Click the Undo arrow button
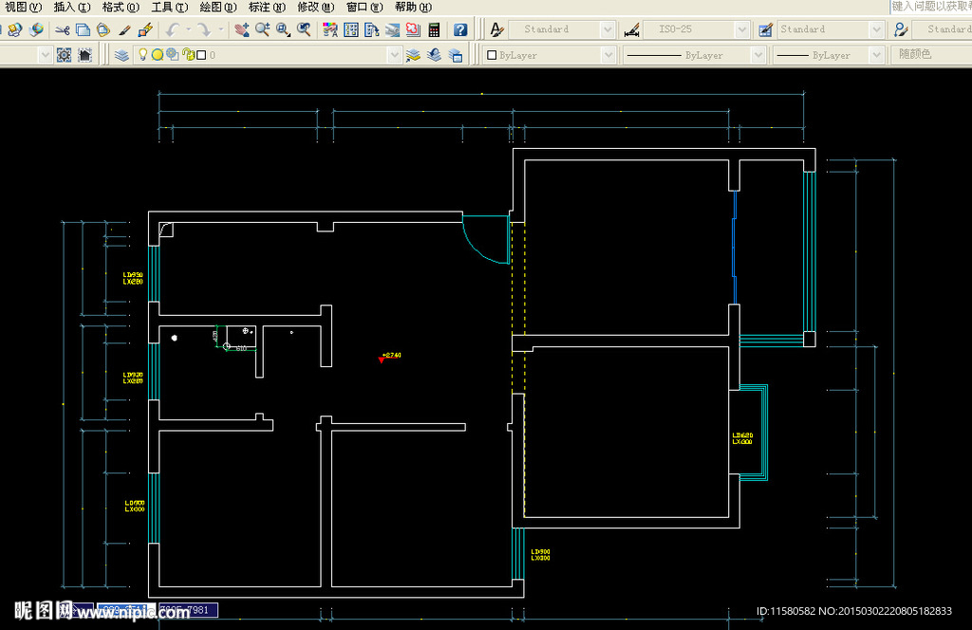 coord(172,30)
